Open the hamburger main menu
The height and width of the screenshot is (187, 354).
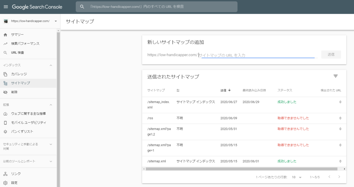6,7
